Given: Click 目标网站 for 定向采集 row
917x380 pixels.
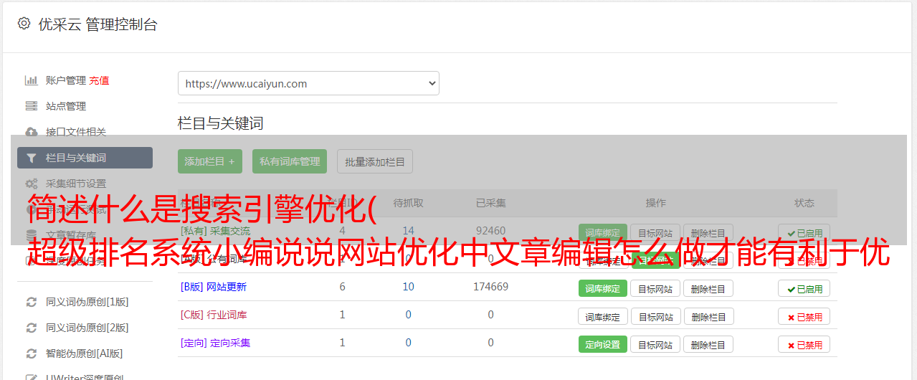Looking at the screenshot, I should [x=655, y=344].
